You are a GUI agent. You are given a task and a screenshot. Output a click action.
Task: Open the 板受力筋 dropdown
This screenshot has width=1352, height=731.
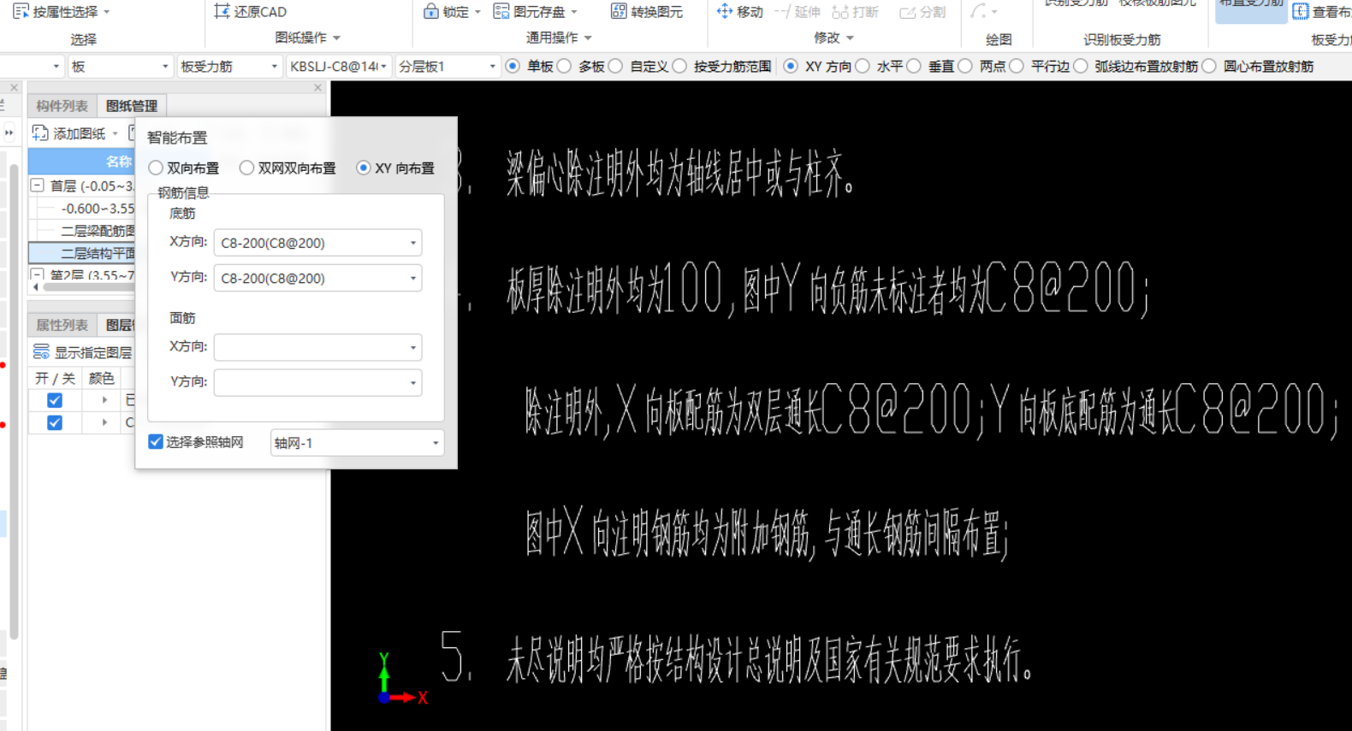[x=229, y=66]
